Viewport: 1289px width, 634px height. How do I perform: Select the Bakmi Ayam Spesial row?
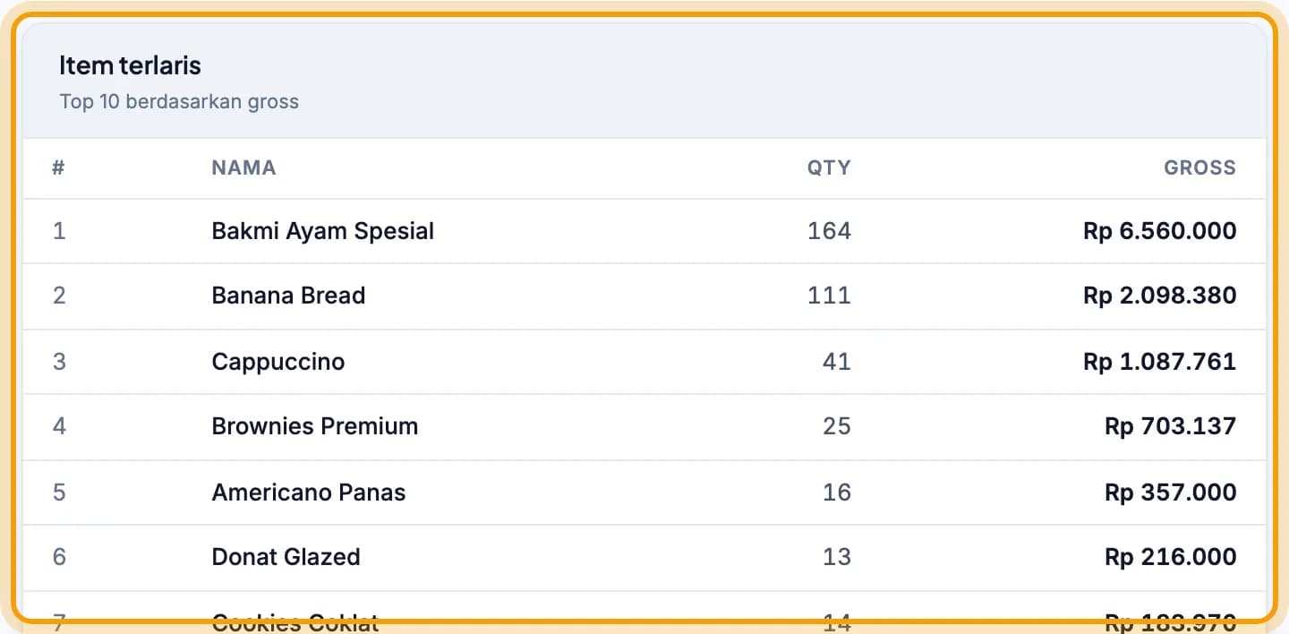point(644,231)
